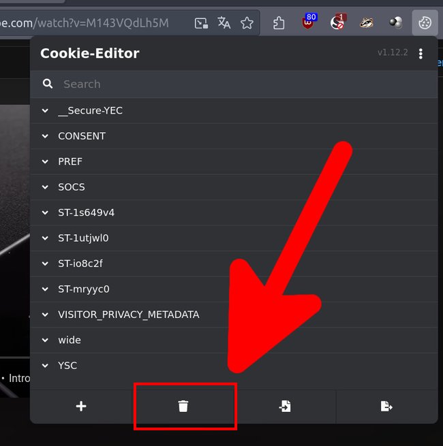The image size is (443, 446).
Task: Open the NoScript extension icon
Action: (x=337, y=22)
